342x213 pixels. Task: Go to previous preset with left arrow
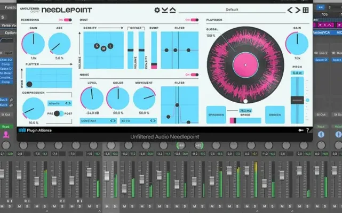pos(291,10)
